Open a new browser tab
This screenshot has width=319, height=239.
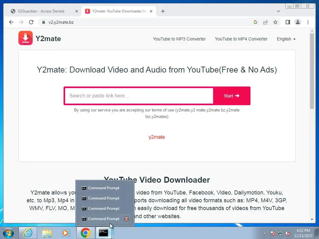[x=163, y=11]
